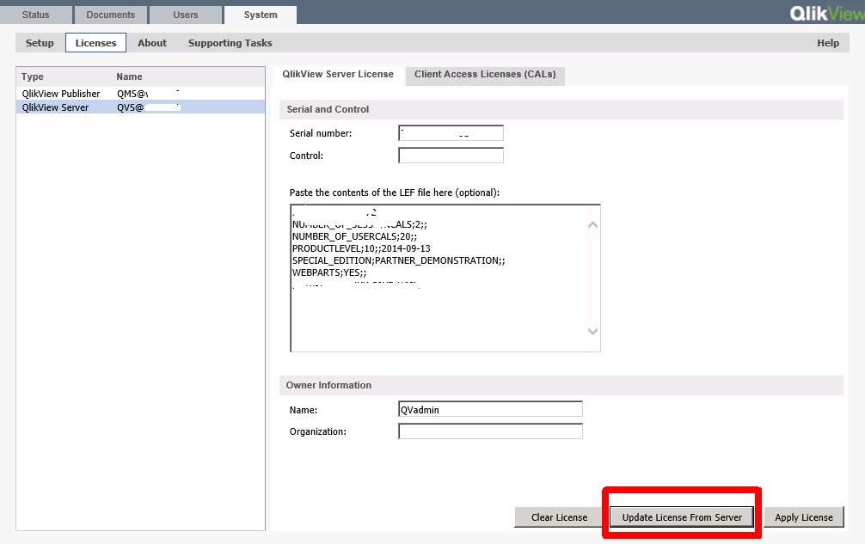
Task: Select the Licenses sub-tab
Action: 95,43
